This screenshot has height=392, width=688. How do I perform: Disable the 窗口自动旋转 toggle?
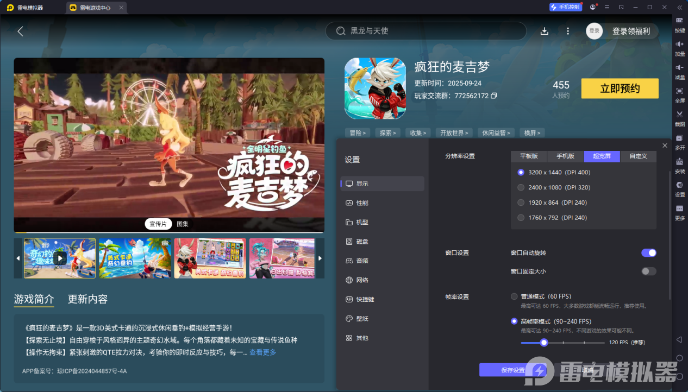pos(648,253)
